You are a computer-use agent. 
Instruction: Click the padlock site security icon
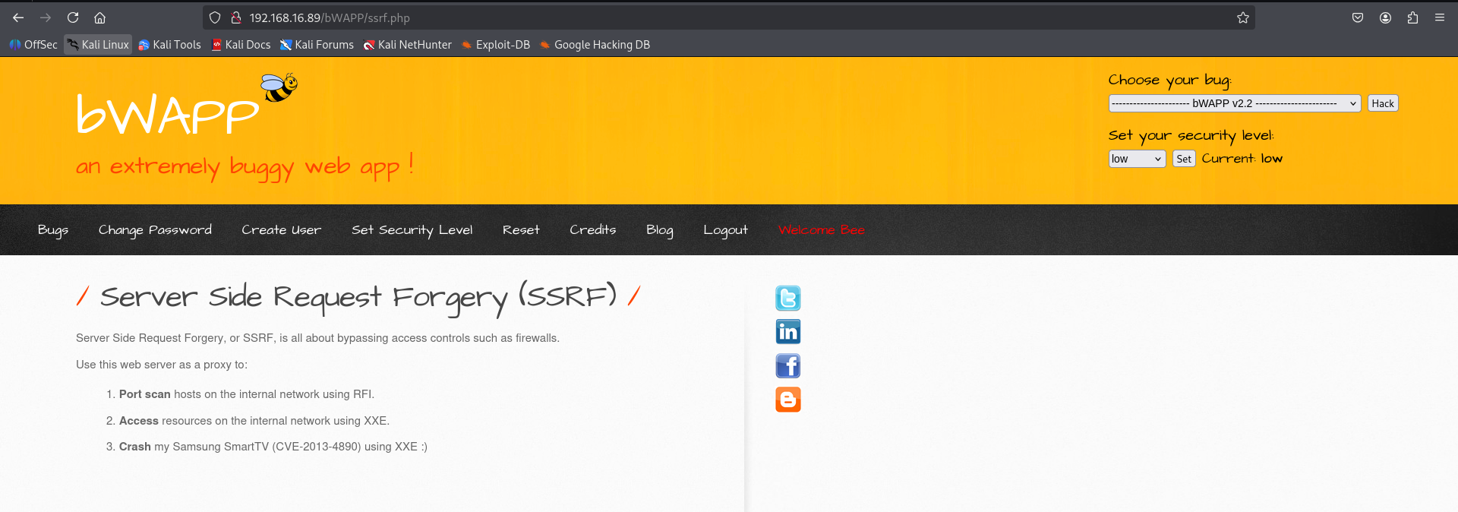235,17
